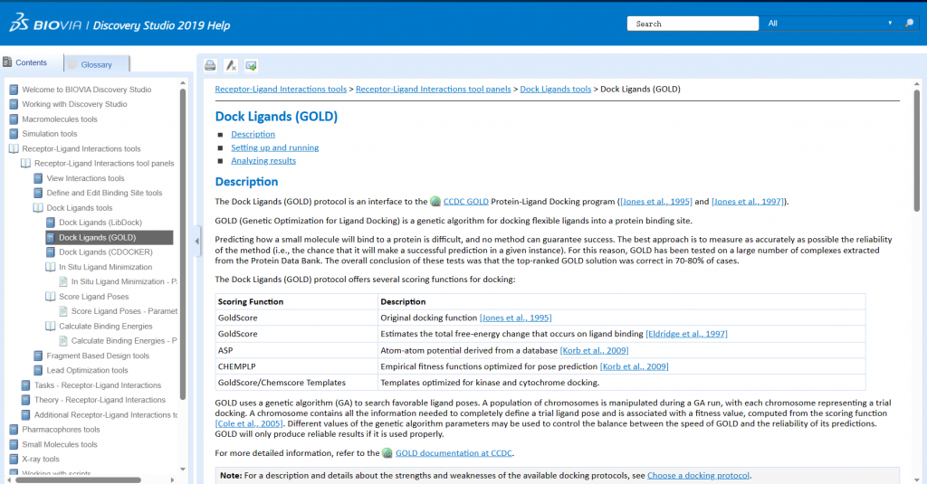Viewport: 927px width, 484px height.
Task: Click the globe icon before CCDC GOLD link
Action: coord(435,202)
